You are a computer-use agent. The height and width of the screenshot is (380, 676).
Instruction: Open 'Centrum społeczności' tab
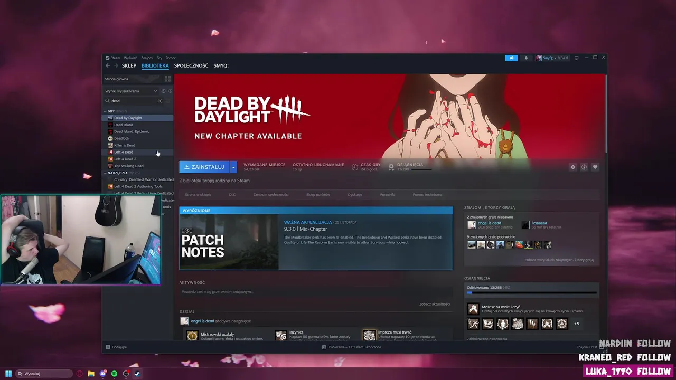point(271,195)
